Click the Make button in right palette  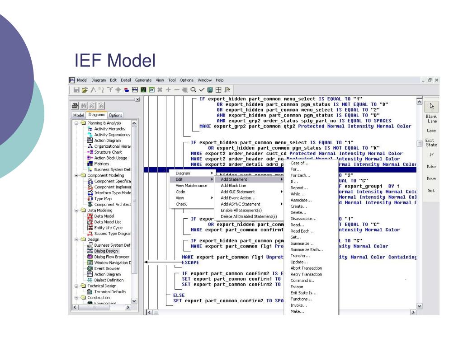click(431, 167)
